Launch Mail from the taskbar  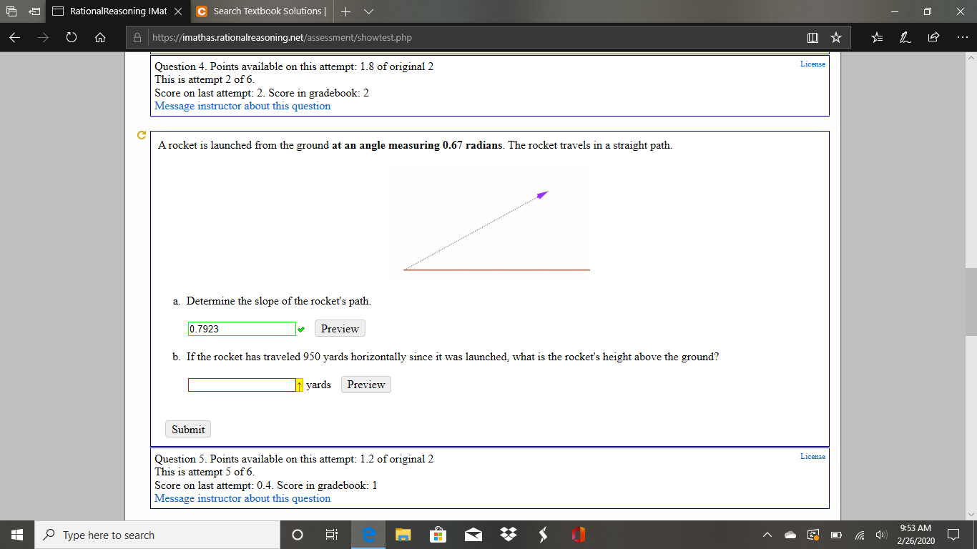click(x=473, y=534)
